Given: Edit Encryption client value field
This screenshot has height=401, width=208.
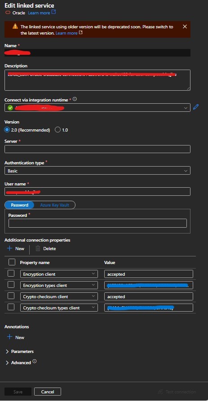Looking at the screenshot, I should click(149, 274).
